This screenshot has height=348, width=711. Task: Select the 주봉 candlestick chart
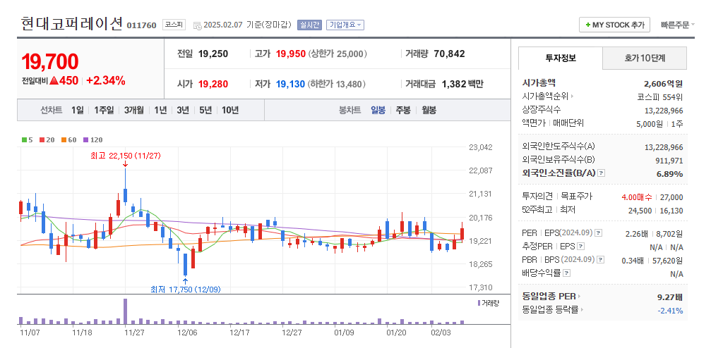[x=403, y=110]
